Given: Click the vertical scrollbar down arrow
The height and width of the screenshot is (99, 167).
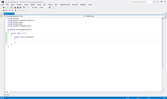Looking at the screenshot, I should (x=163, y=90).
